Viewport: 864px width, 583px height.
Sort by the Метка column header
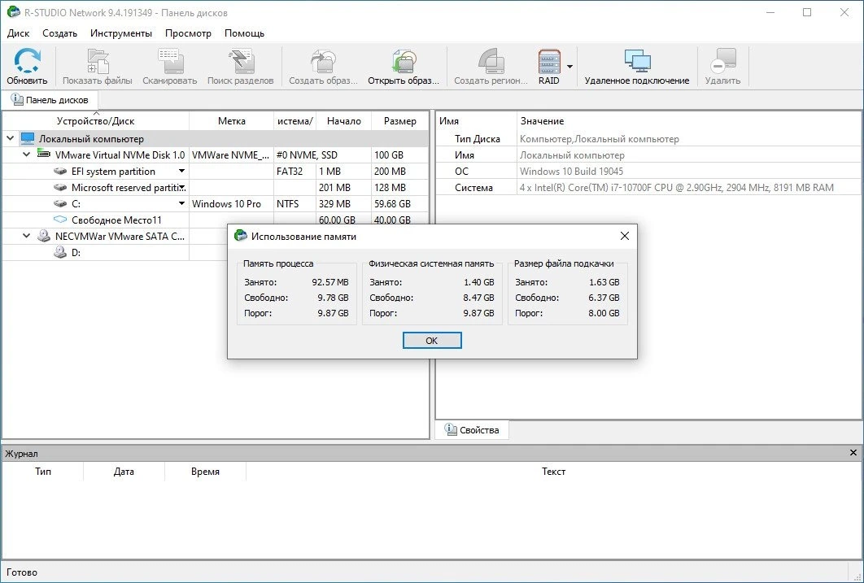(231, 121)
